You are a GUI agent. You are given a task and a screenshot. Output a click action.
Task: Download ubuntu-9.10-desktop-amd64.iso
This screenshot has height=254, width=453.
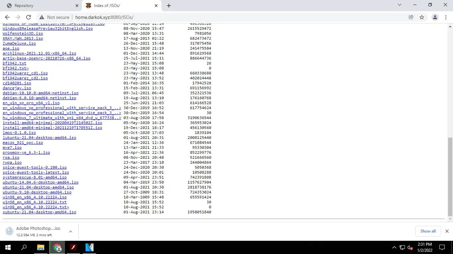(x=37, y=192)
